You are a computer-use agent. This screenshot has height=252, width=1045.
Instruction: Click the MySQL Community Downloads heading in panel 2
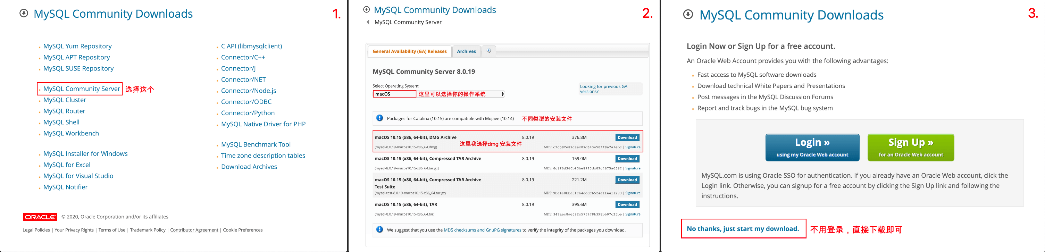pyautogui.click(x=435, y=10)
